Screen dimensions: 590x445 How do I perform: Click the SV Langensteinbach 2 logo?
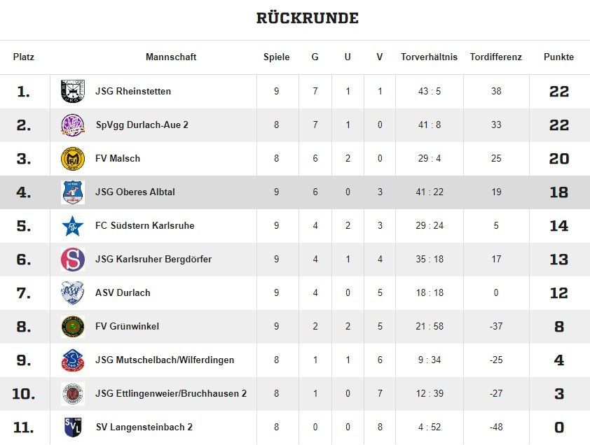tap(73, 427)
